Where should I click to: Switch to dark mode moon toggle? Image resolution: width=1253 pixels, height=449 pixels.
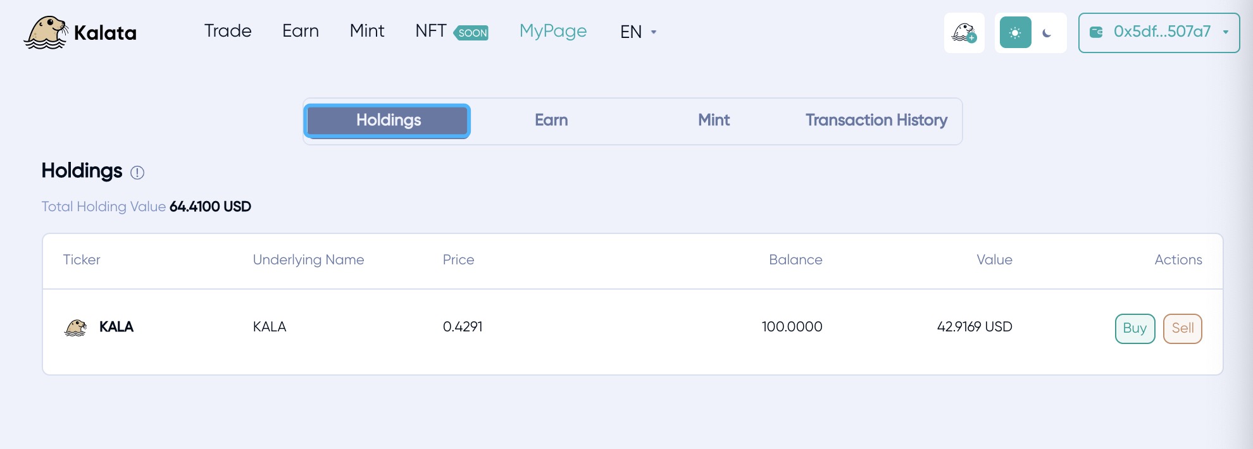pos(1047,33)
